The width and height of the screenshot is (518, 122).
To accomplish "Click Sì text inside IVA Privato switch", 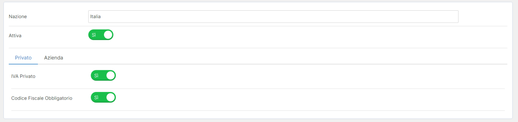I will pyautogui.click(x=96, y=75).
